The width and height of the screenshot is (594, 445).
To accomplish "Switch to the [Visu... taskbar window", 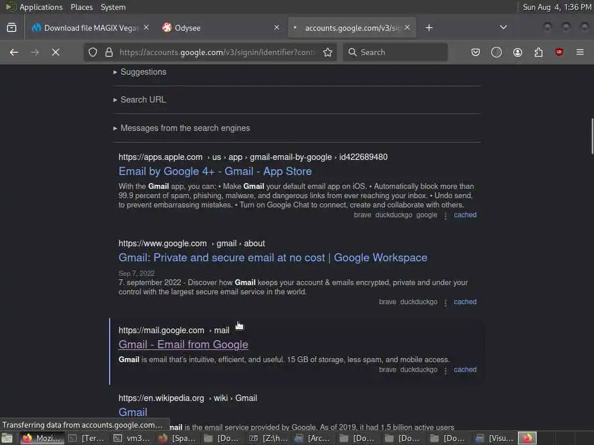I will pos(494,438).
